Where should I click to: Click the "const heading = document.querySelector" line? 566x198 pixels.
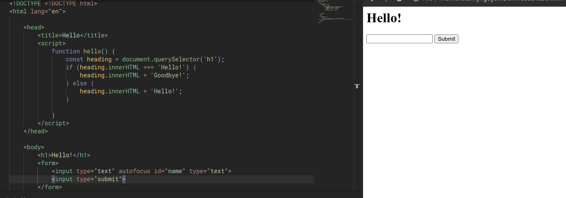[x=145, y=59]
